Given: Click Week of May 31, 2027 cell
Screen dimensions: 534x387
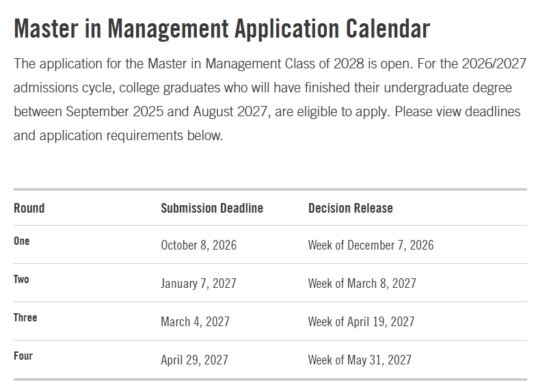Looking at the screenshot, I should (360, 360).
